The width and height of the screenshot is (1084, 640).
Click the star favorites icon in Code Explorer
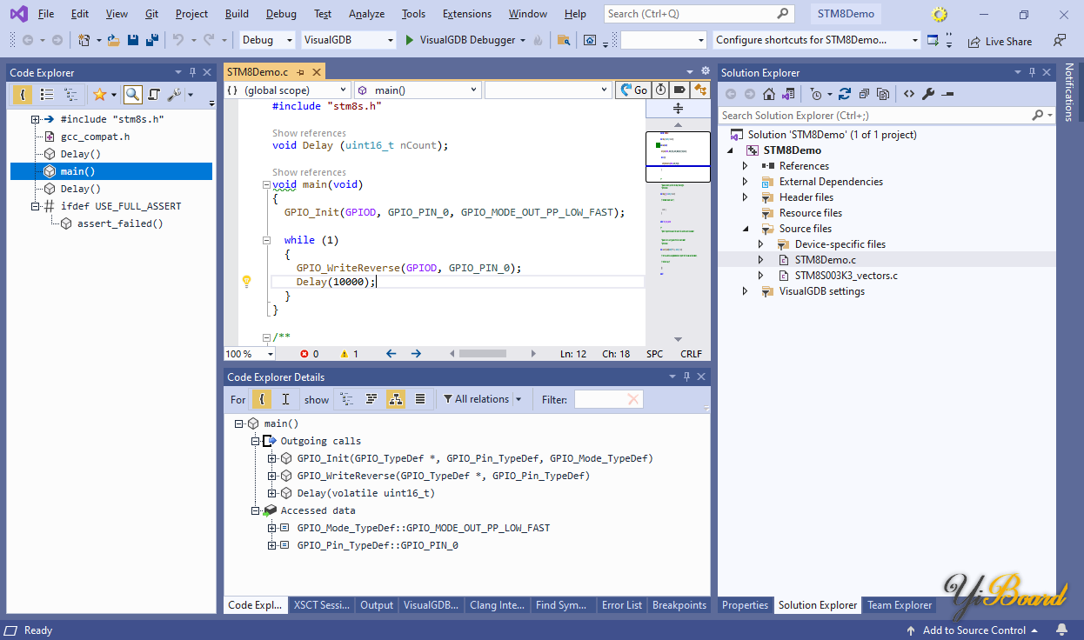[100, 95]
